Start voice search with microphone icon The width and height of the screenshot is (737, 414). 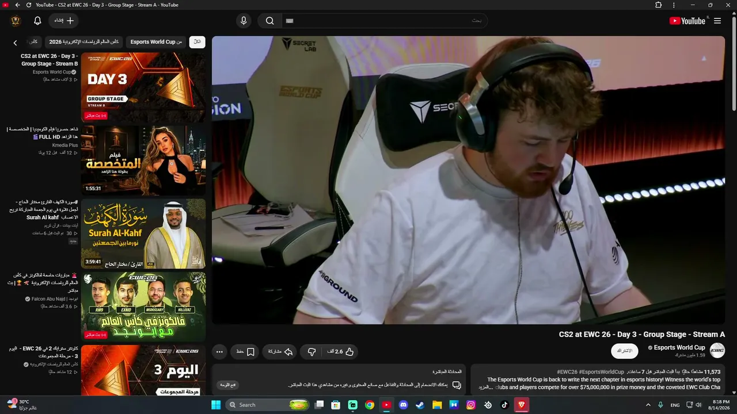pos(244,21)
